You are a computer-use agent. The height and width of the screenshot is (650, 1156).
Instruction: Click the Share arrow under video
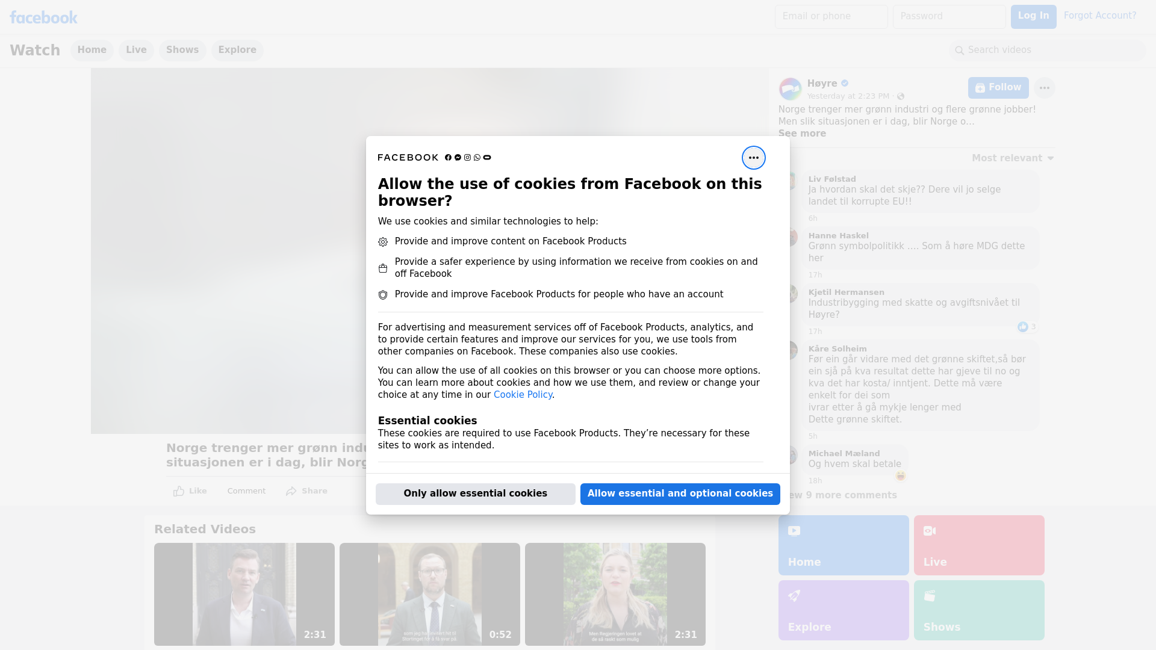click(306, 491)
